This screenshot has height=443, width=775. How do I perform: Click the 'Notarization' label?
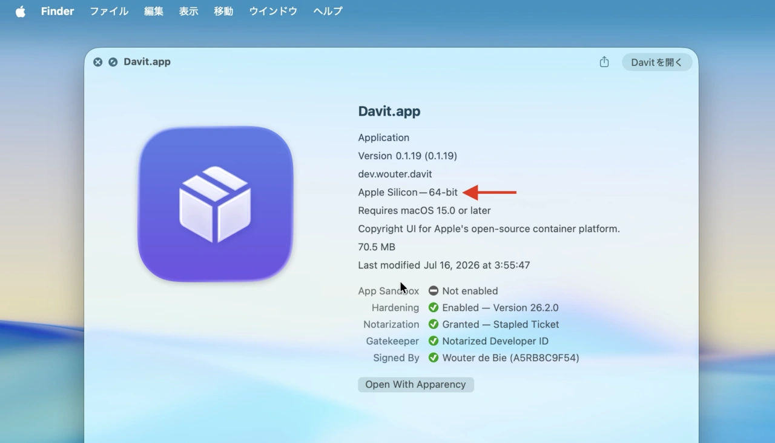[391, 324]
